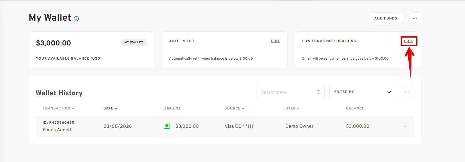Viewport: 465px width, 162px height.
Task: Click the $3,000.00 available balance card
Action: 91,50
